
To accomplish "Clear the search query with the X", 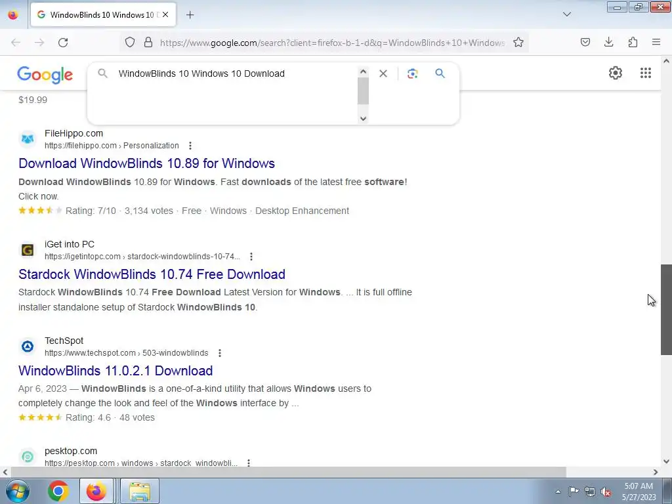I will (x=383, y=73).
